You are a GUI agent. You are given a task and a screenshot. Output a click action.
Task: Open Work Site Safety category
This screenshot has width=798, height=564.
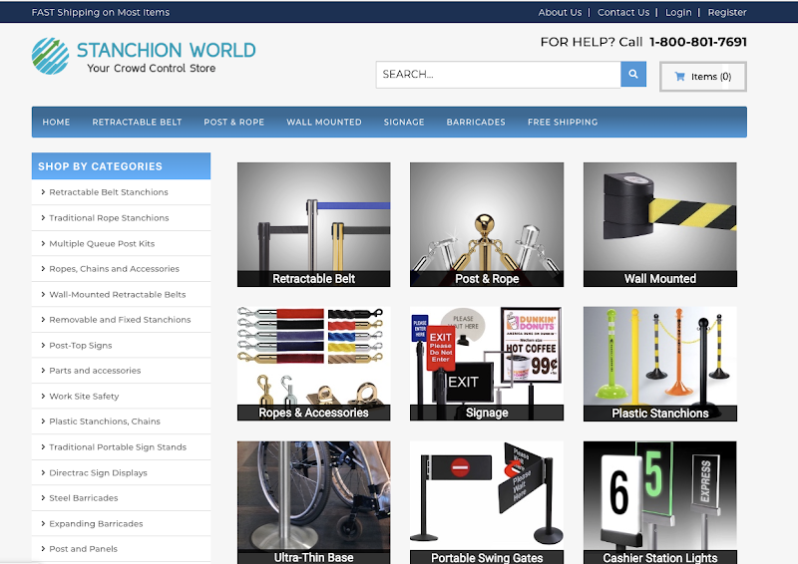(x=121, y=397)
